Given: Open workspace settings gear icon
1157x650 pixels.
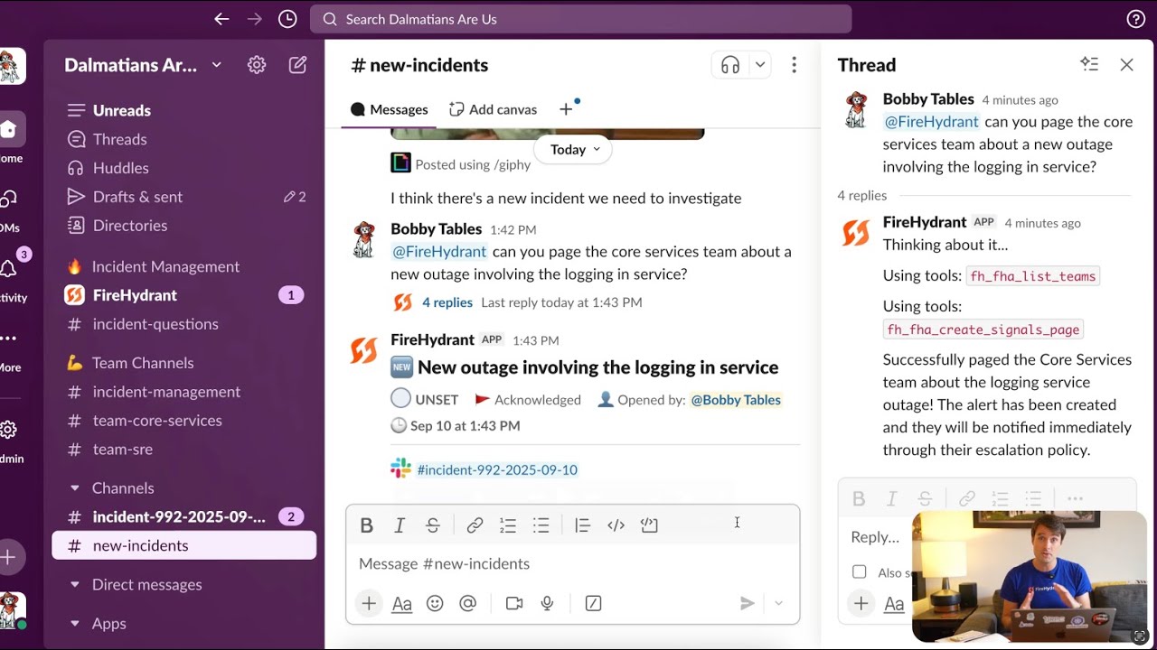Looking at the screenshot, I should coord(257,65).
